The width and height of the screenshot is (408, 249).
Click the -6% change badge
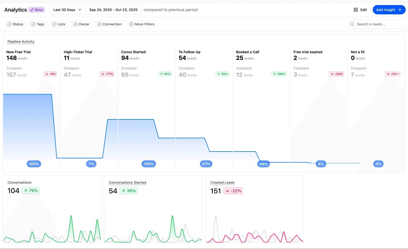(x=50, y=74)
